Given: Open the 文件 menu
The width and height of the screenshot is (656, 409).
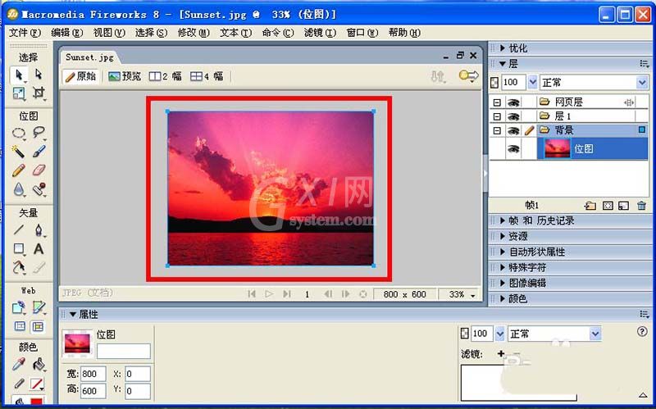Looking at the screenshot, I should pos(25,33).
